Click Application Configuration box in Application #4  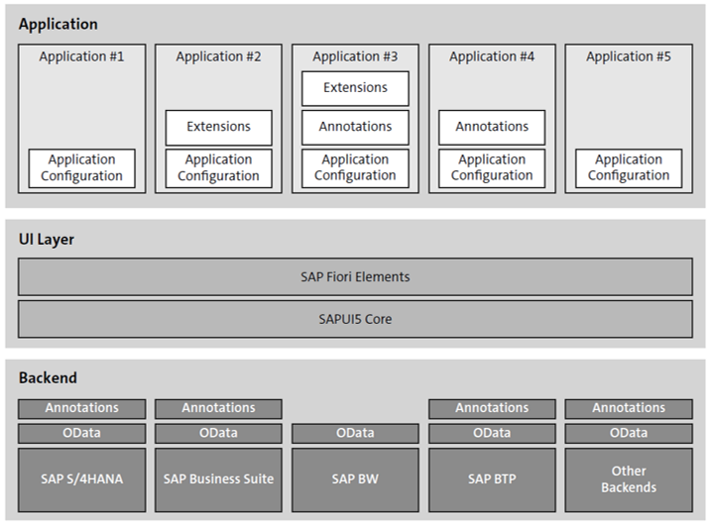[492, 168]
